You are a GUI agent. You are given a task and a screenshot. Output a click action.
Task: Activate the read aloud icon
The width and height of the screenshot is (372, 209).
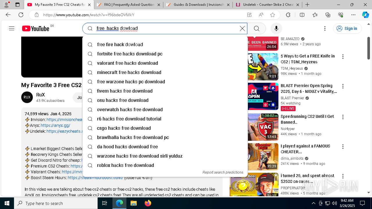click(x=261, y=15)
